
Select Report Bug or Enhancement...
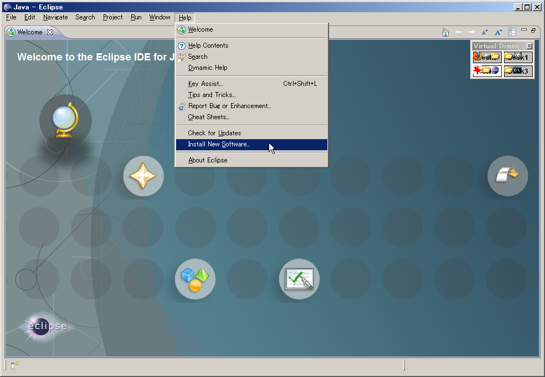[x=251, y=106]
